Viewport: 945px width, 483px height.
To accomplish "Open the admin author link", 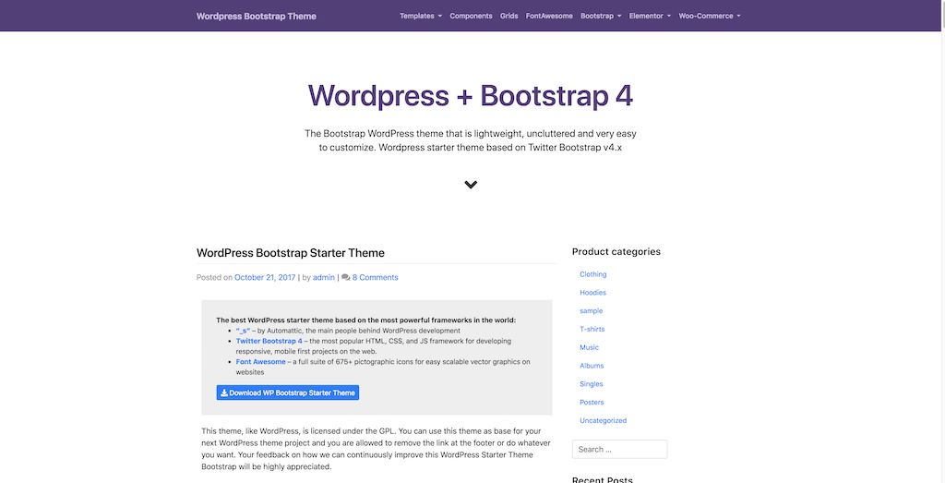I will pyautogui.click(x=324, y=277).
